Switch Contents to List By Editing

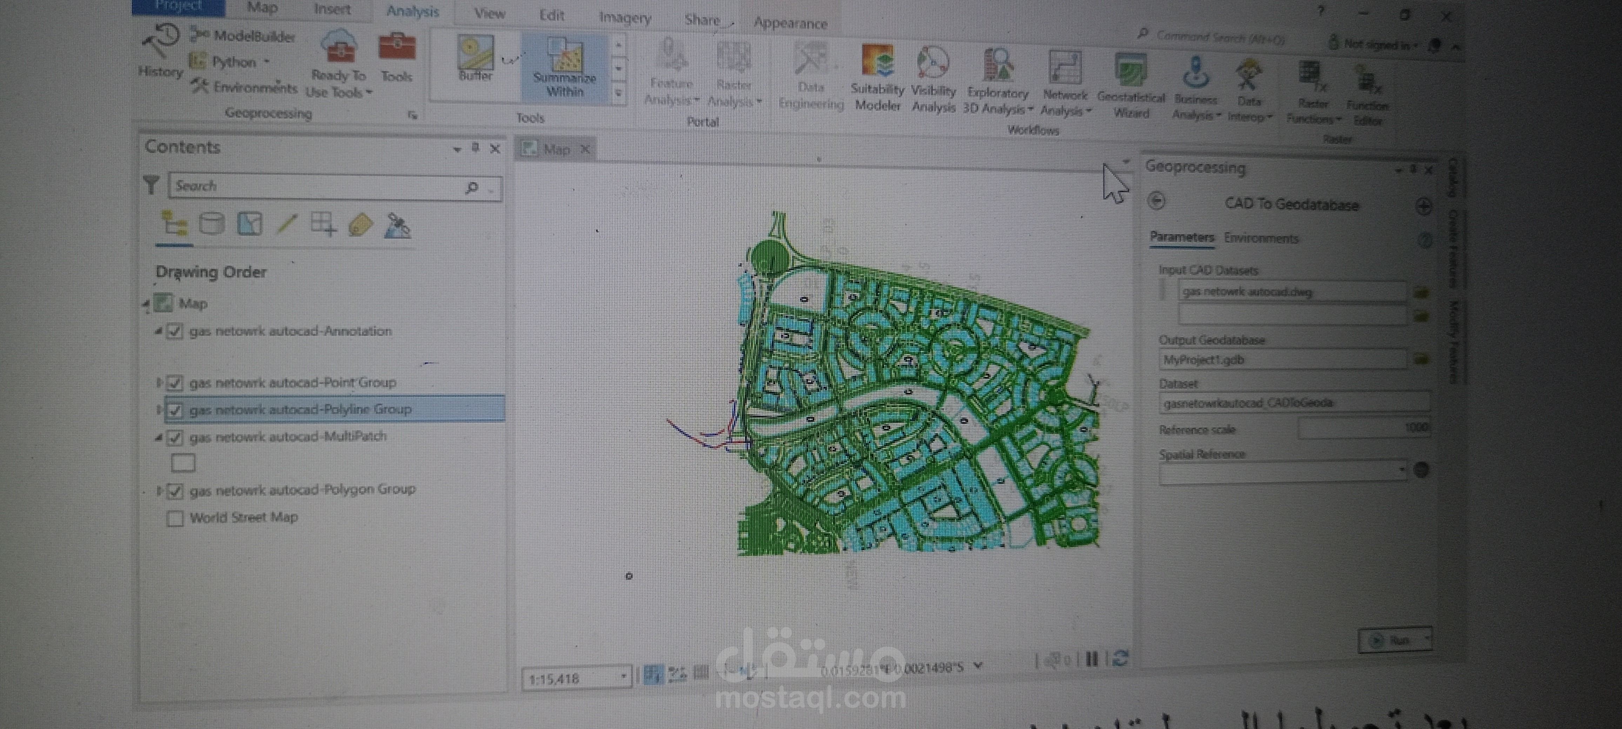click(287, 224)
